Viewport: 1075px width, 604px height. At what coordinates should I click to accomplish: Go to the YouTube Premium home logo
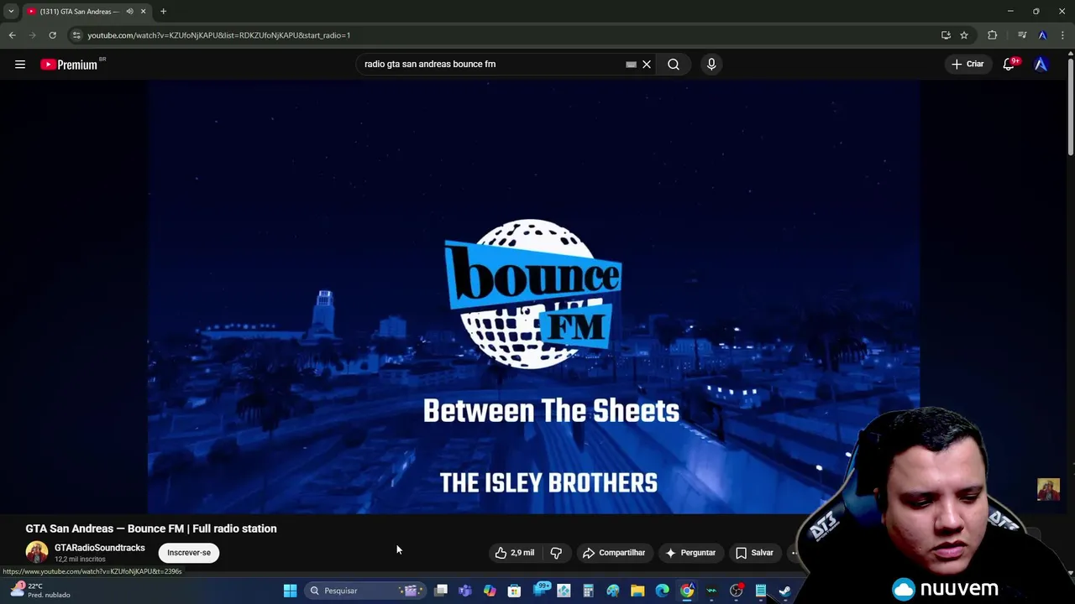[x=69, y=65]
